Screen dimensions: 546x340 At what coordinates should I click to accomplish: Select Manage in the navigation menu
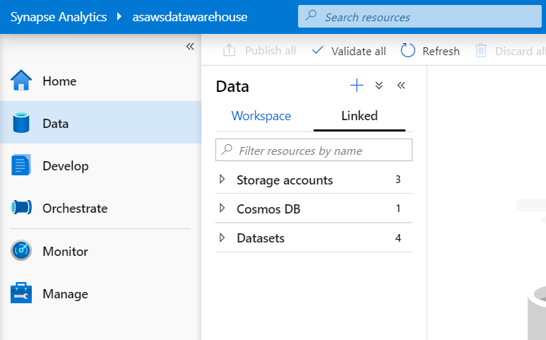click(65, 294)
